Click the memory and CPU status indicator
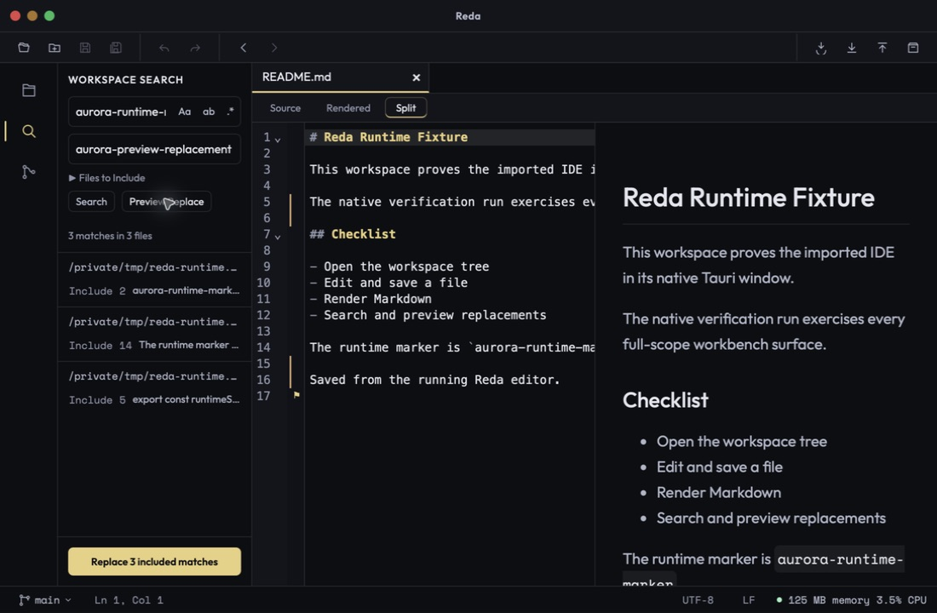 (851, 600)
